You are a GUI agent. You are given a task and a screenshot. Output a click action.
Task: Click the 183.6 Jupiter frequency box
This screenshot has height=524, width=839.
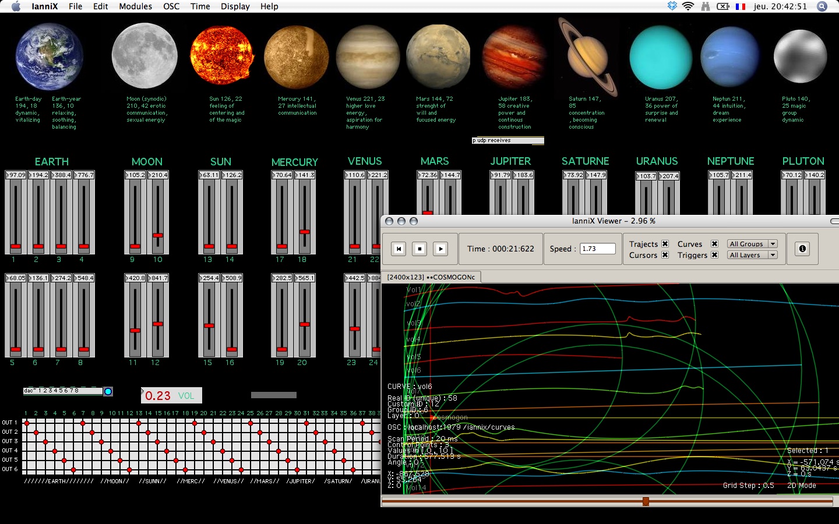[x=523, y=175]
